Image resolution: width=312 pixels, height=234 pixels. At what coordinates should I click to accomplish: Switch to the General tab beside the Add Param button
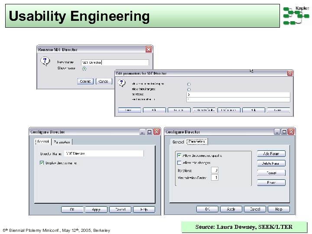tap(178, 142)
